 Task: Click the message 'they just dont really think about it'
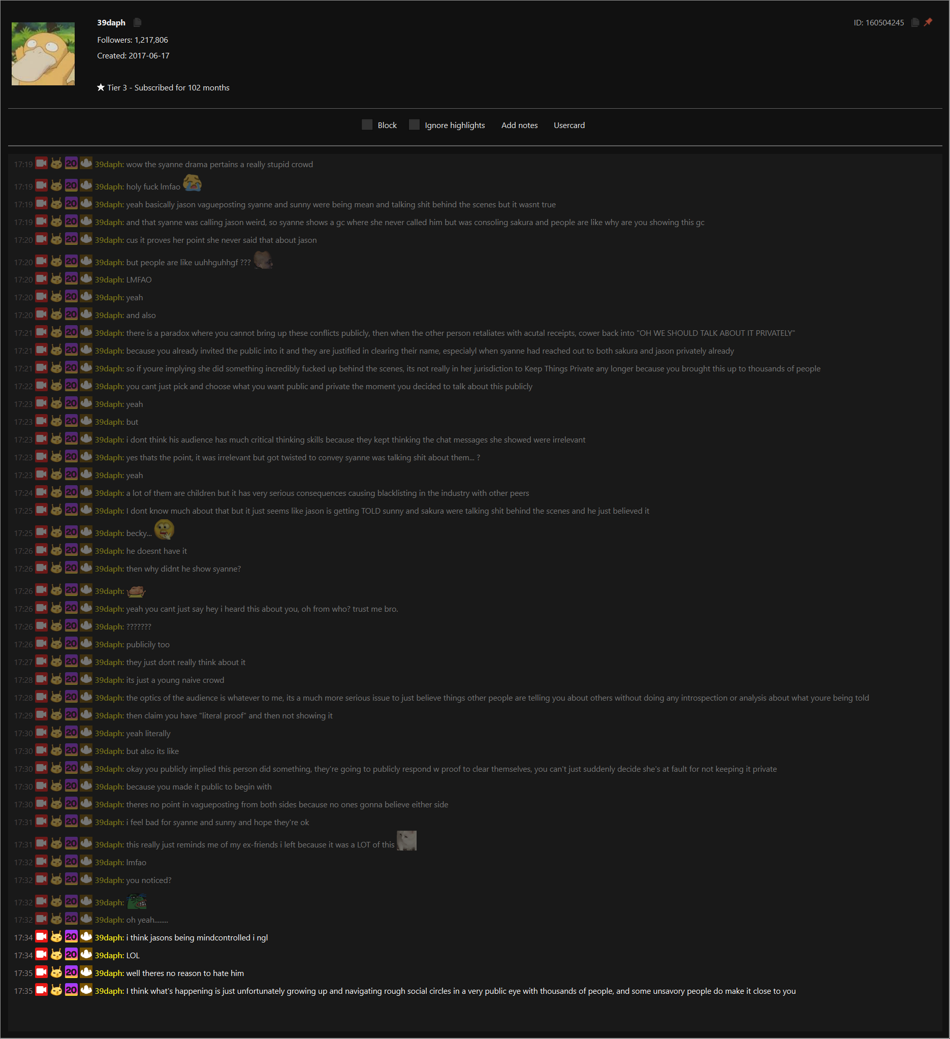pos(185,662)
